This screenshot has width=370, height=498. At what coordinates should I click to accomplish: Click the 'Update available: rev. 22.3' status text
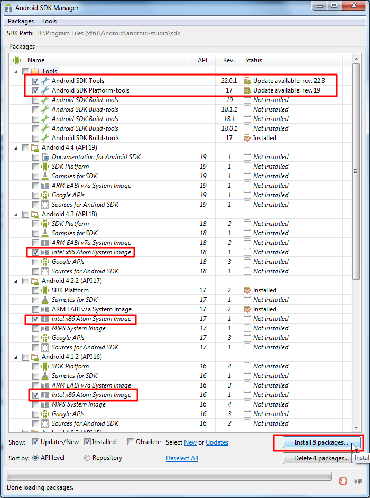(289, 81)
